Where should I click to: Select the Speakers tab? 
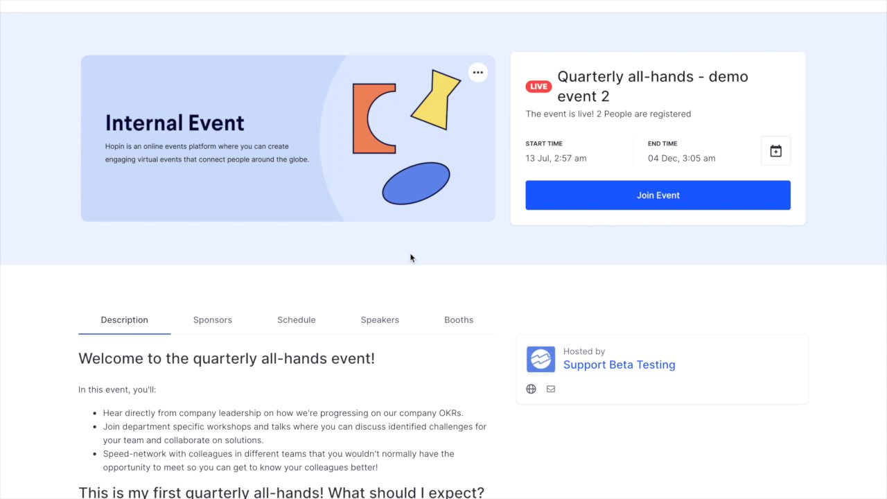[x=380, y=320]
